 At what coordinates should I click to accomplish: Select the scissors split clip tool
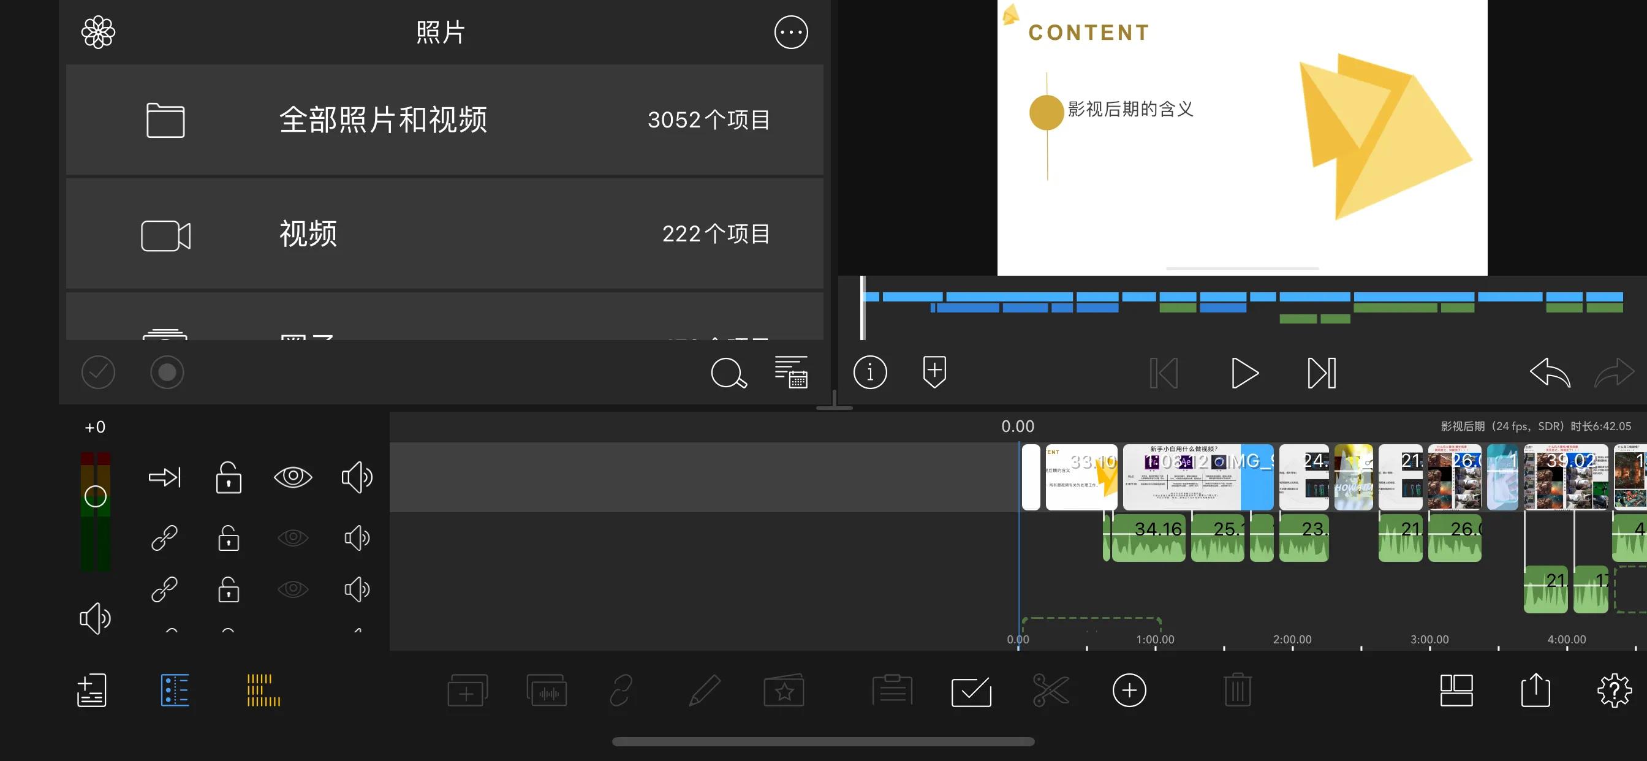click(x=1052, y=691)
